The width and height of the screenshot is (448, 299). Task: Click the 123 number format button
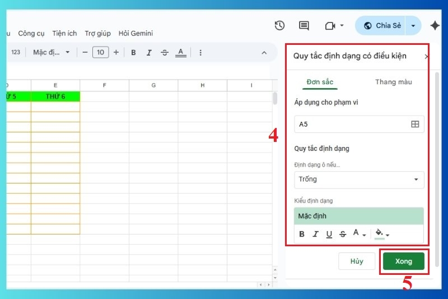point(16,52)
